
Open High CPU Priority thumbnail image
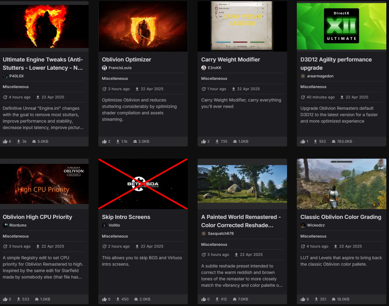[44, 184]
